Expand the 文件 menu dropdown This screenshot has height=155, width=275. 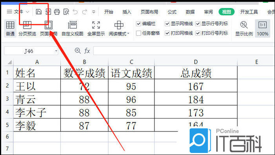click(27, 12)
